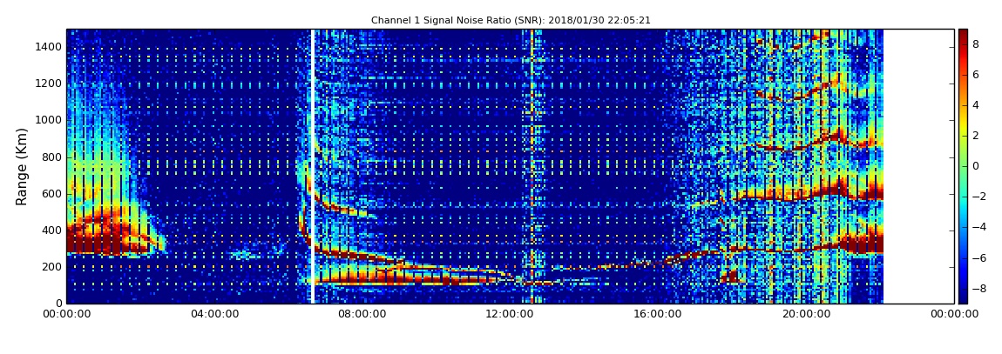Click the colorbar tick label -4
The width and height of the screenshot is (1002, 354).
pyautogui.click(x=978, y=227)
